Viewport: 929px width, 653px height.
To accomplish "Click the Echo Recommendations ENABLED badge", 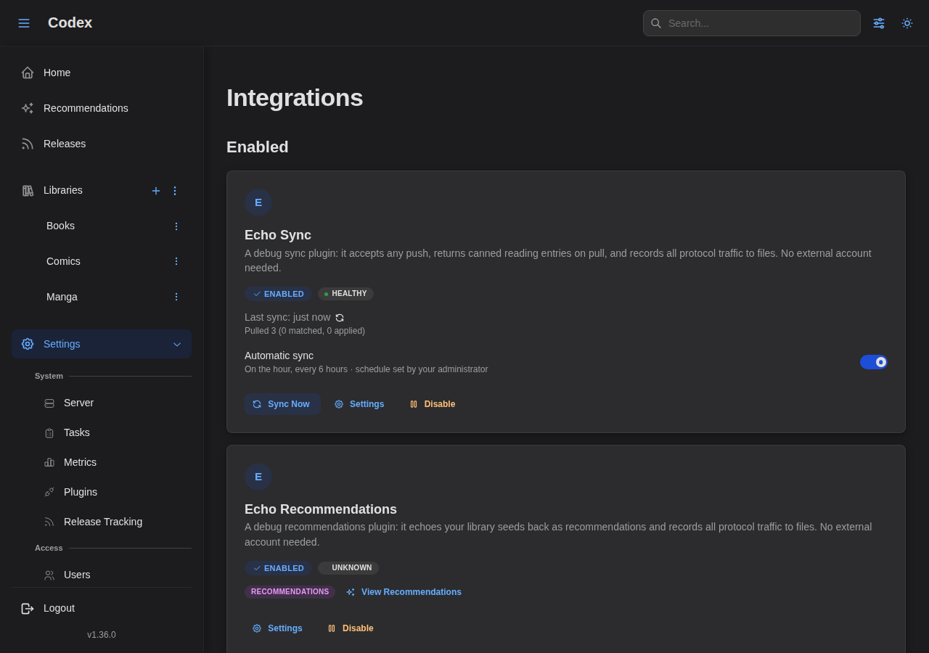I will tap(278, 568).
